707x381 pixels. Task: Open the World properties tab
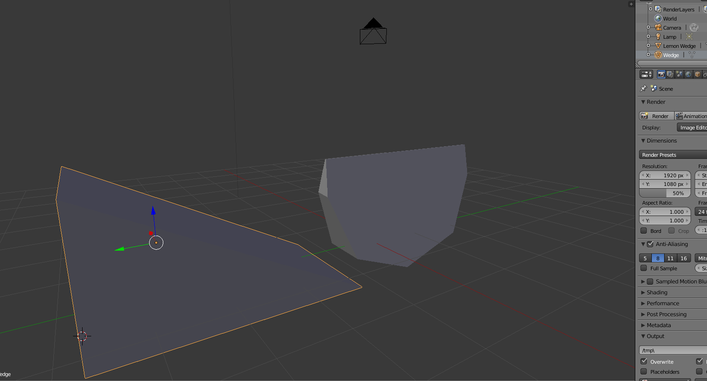[x=688, y=74]
